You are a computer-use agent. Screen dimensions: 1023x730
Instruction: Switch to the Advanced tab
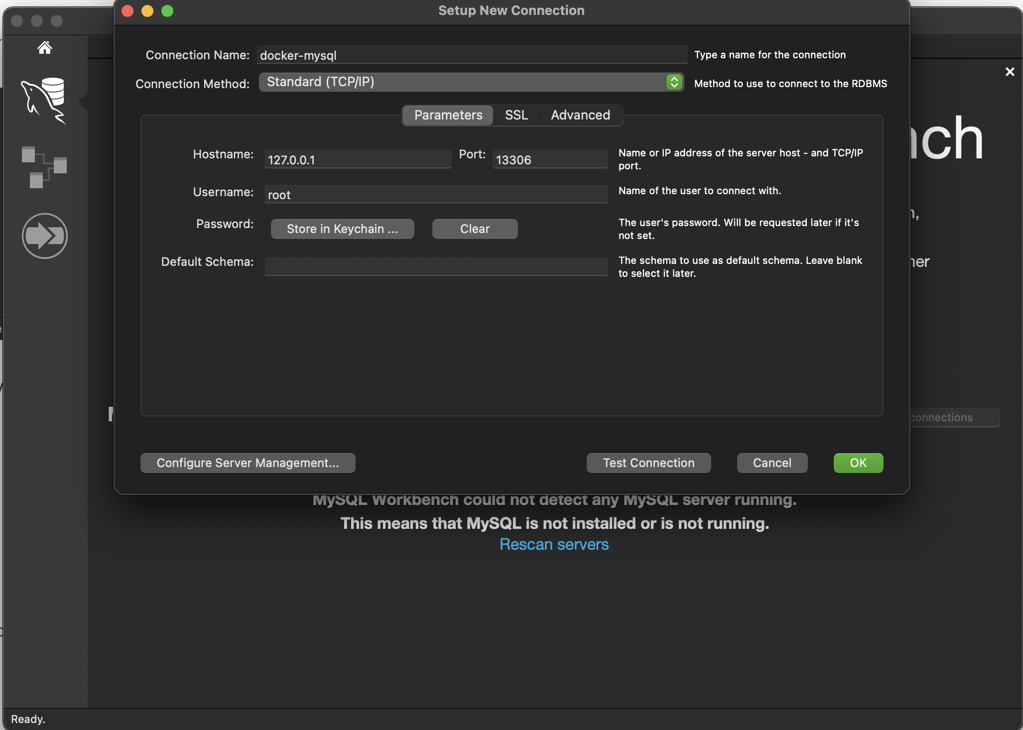pos(580,116)
